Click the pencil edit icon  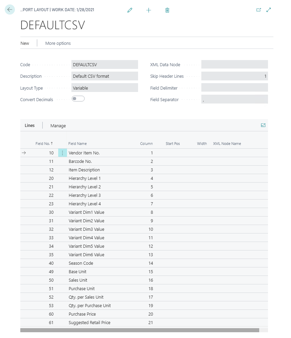[130, 10]
